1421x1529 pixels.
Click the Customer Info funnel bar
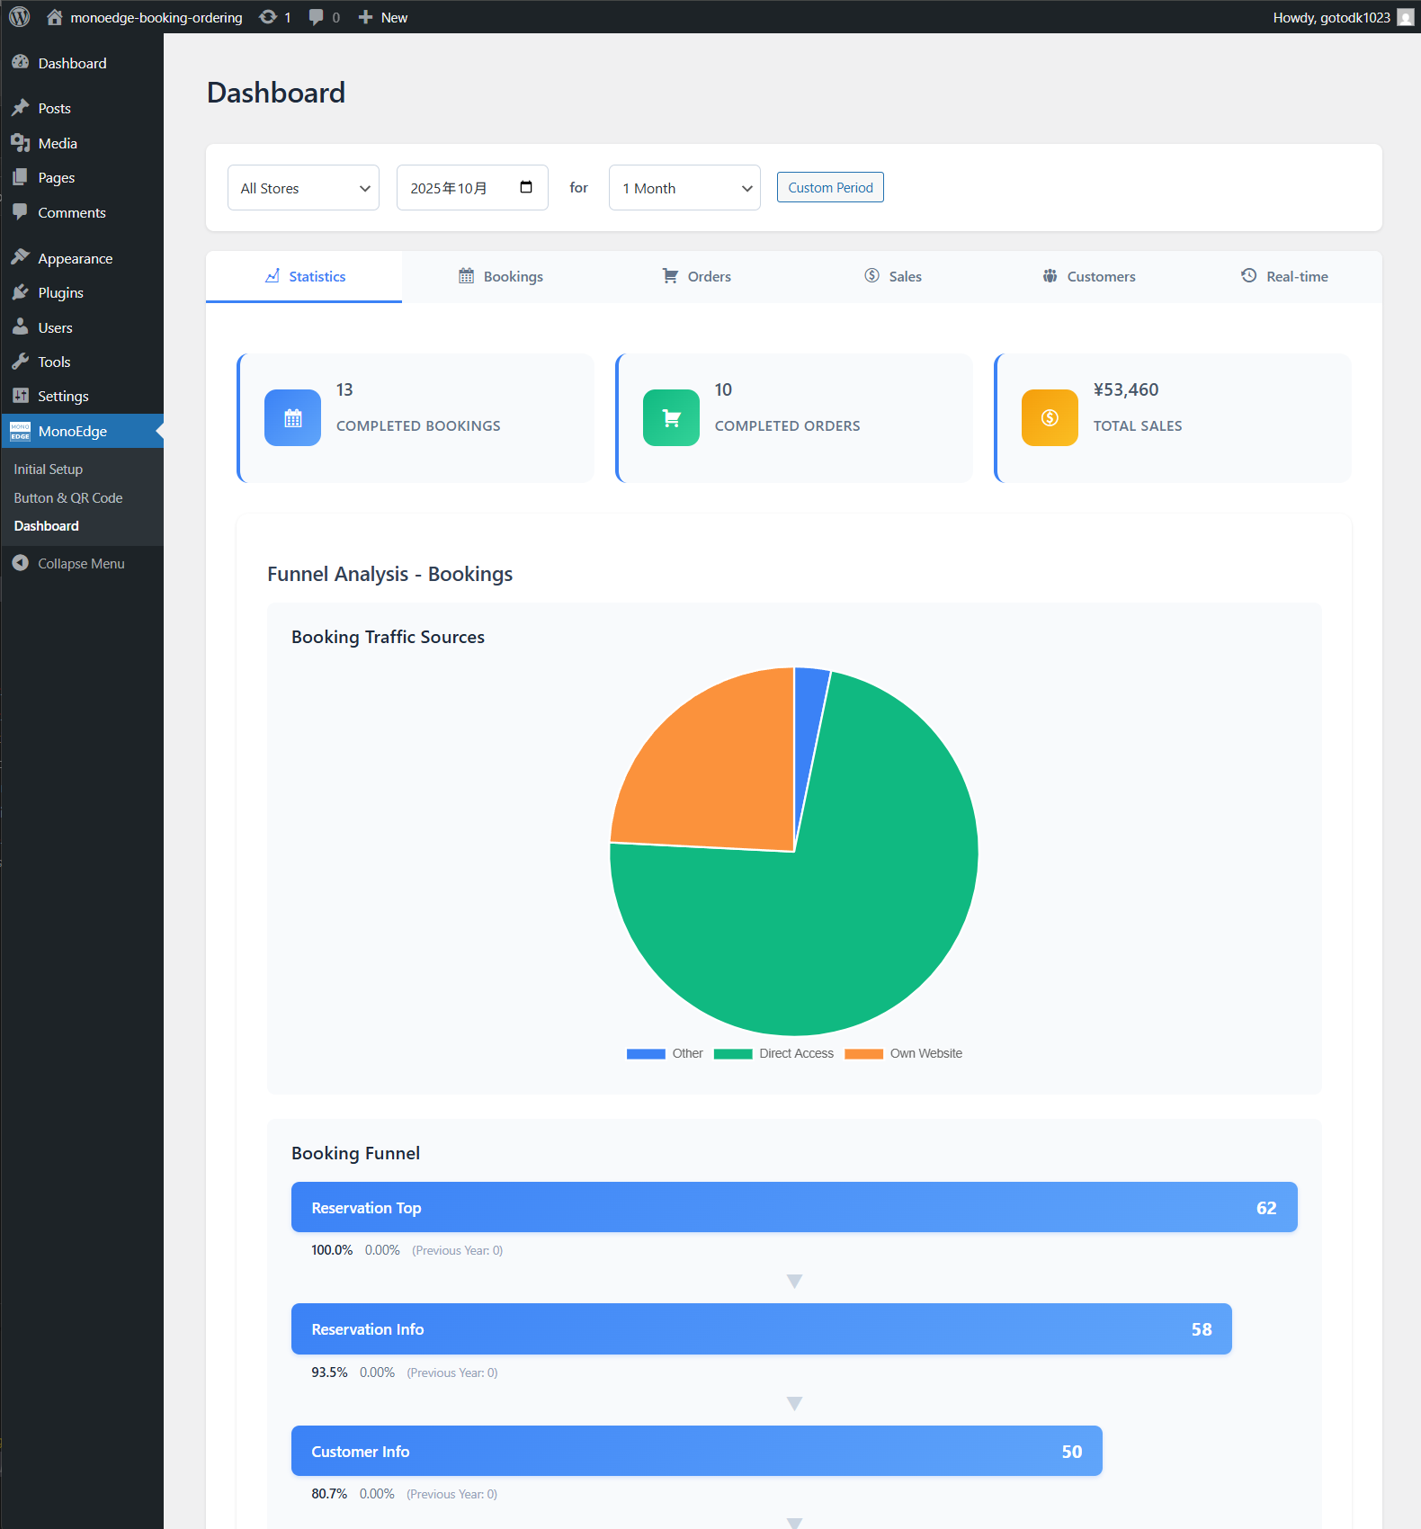click(x=697, y=1451)
